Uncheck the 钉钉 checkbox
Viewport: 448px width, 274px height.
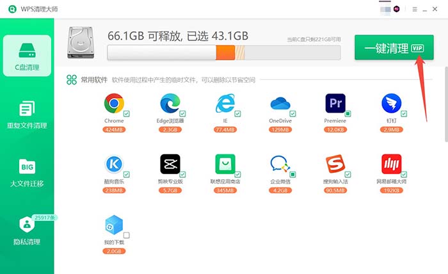tap(404, 114)
